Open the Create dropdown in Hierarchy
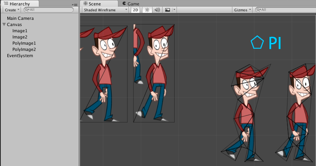Screen dimensions: 316x166 pyautogui.click(x=12, y=10)
